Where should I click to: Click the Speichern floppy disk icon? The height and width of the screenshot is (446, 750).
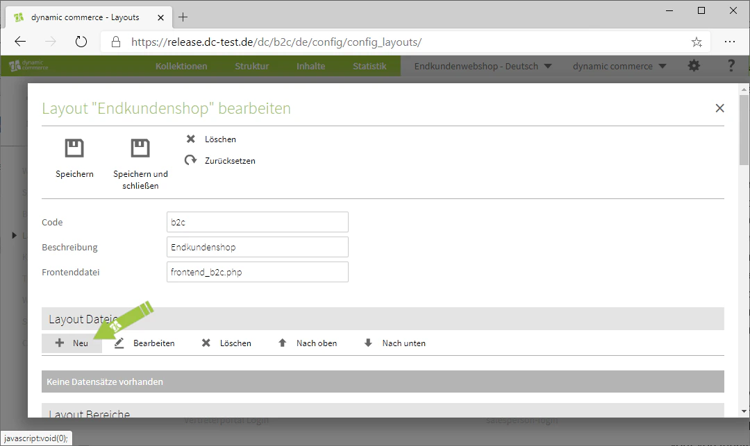click(x=74, y=148)
